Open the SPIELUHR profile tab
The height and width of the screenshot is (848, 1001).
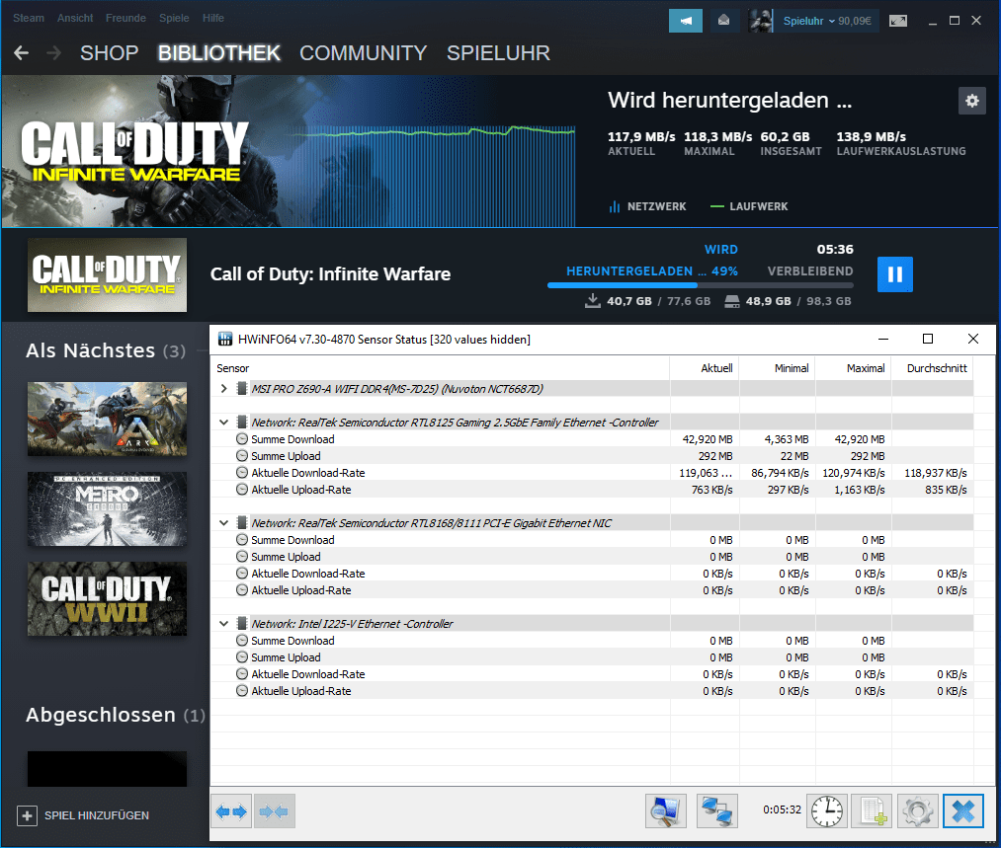[x=499, y=53]
